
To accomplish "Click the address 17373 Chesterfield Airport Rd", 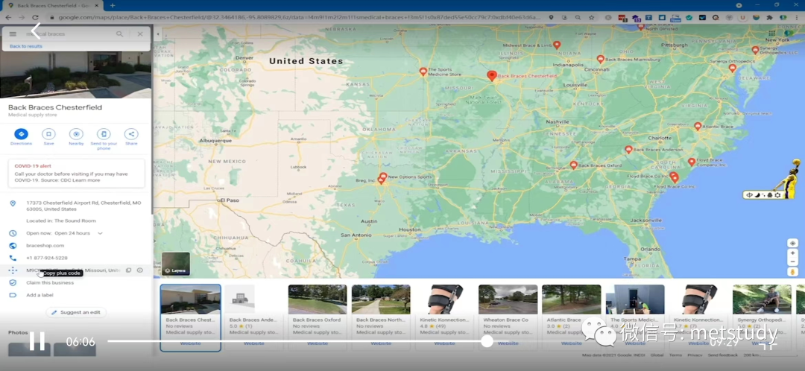I will [83, 206].
